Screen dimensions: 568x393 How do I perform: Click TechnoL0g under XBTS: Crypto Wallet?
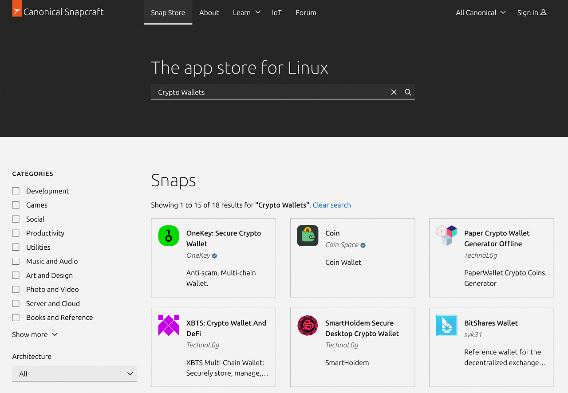point(203,345)
